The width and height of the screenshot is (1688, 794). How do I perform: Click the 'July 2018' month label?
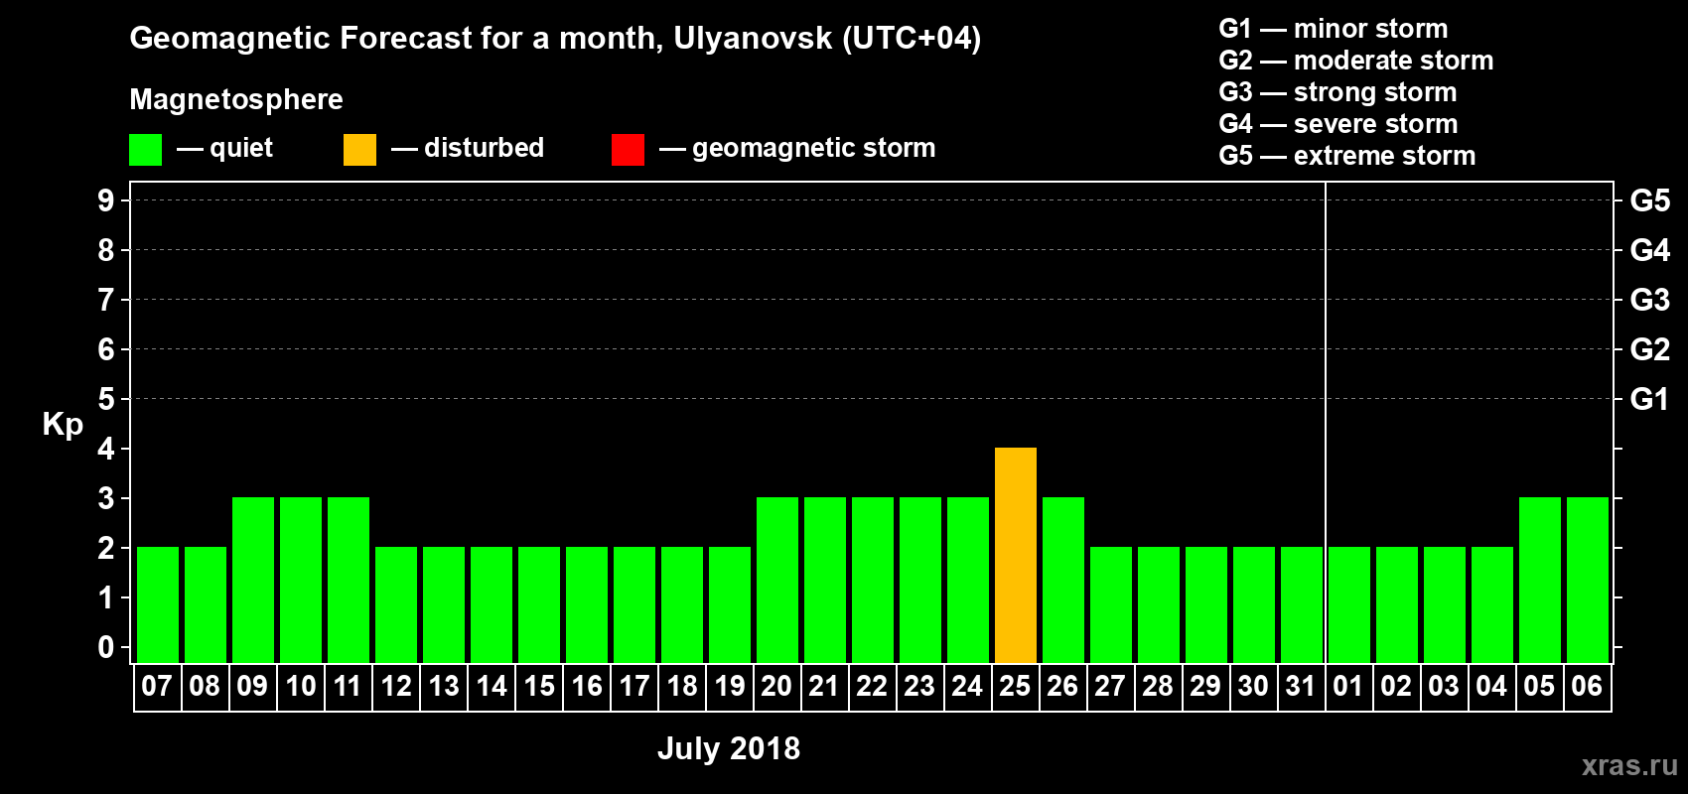coord(729,748)
